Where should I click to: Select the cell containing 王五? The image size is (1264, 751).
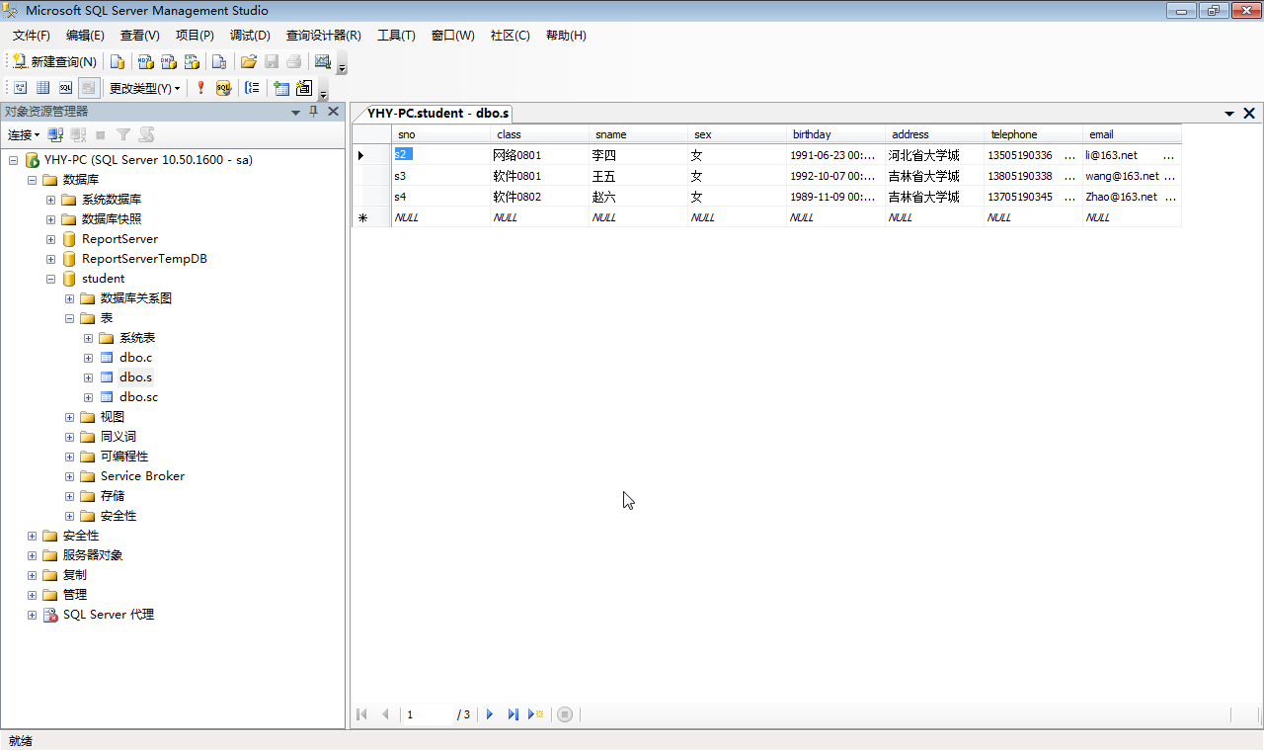(638, 176)
